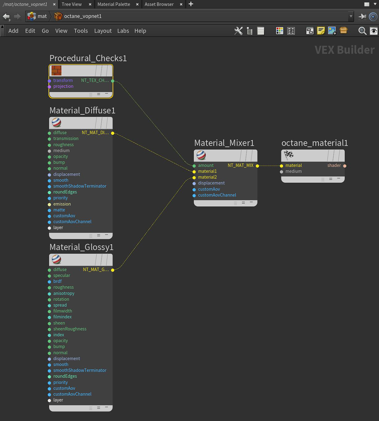This screenshot has height=421, width=379.
Task: Toggle the pin pane button
Action: pos(362,16)
